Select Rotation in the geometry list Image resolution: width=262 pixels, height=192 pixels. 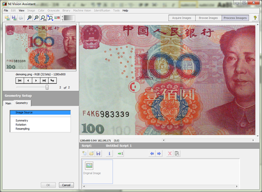tap(21, 125)
